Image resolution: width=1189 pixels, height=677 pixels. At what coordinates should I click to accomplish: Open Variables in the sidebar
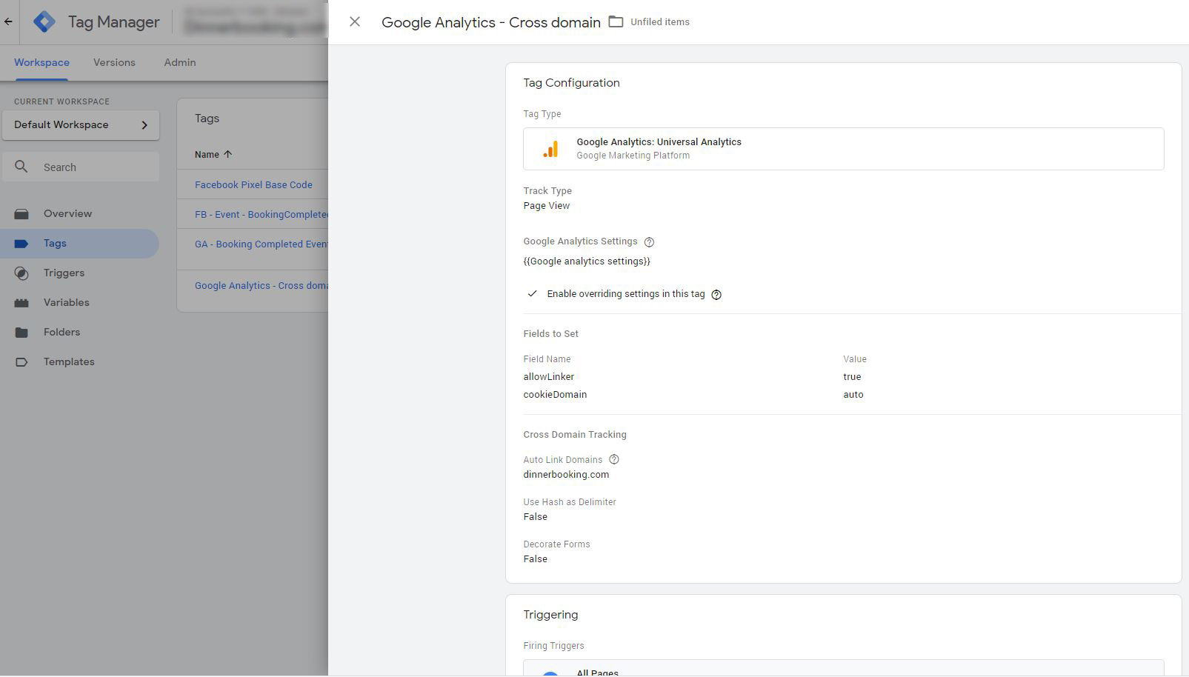point(66,303)
